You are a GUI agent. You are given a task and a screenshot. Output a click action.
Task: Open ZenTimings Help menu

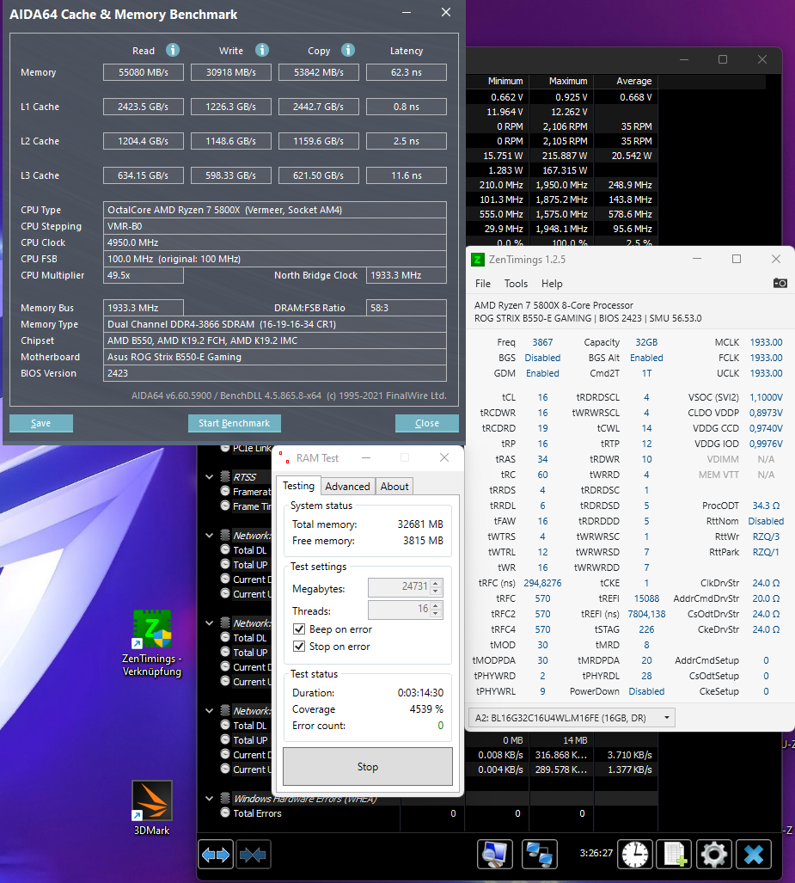[552, 283]
